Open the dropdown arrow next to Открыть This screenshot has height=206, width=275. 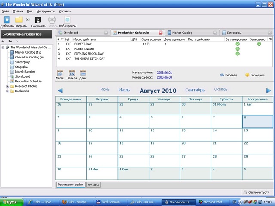point(28,20)
